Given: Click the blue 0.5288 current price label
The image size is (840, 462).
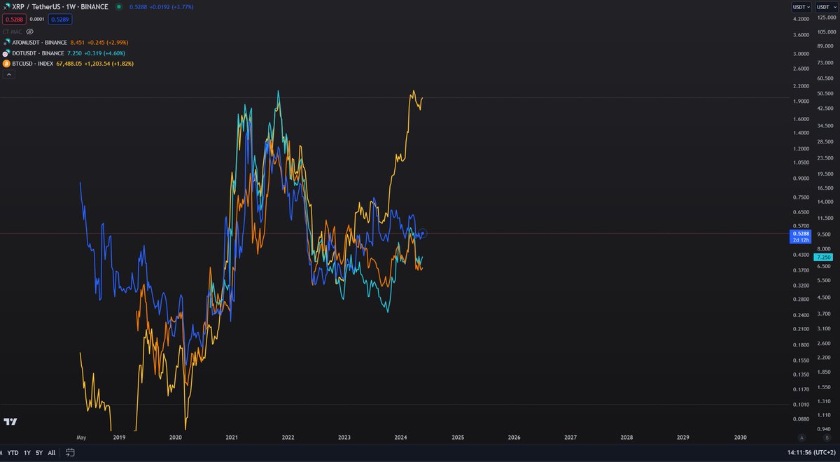Looking at the screenshot, I should click(801, 236).
